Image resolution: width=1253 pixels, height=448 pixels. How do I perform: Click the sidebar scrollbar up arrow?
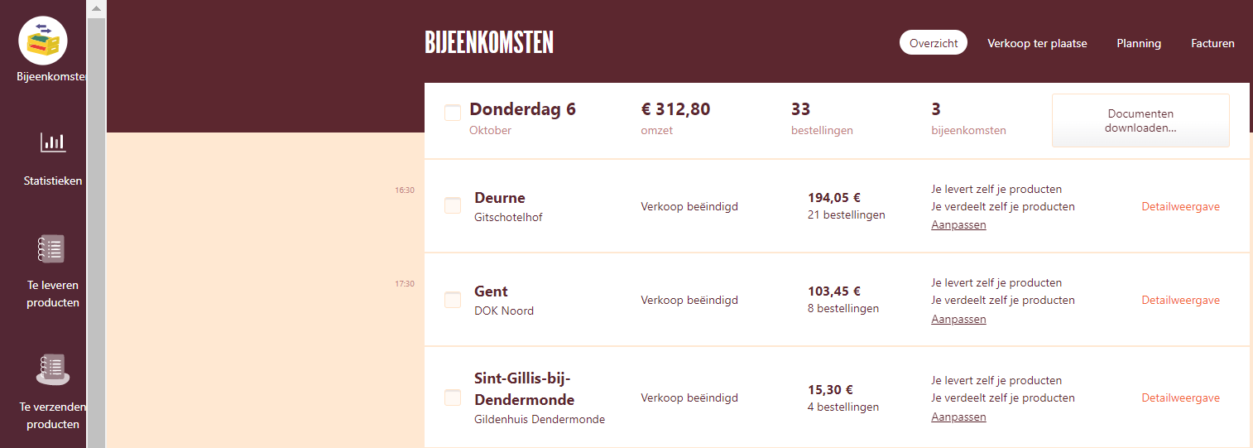tap(96, 9)
